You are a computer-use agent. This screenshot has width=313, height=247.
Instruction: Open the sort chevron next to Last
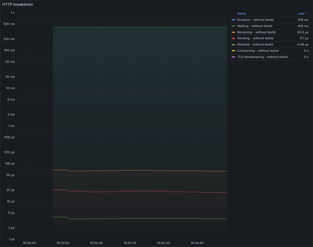pos(308,14)
